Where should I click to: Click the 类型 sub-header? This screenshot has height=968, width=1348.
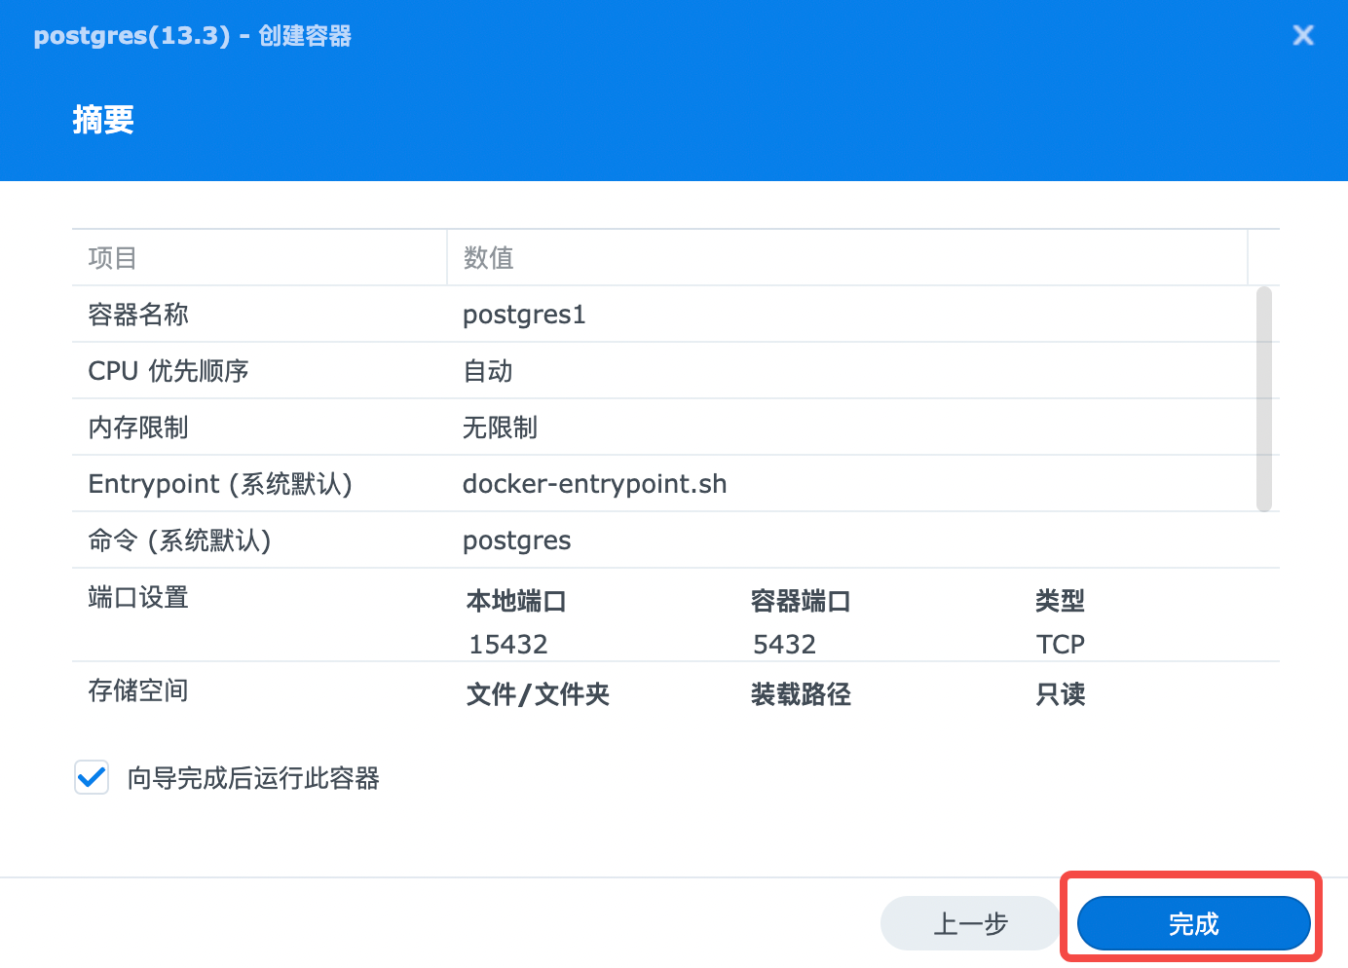(x=1060, y=601)
